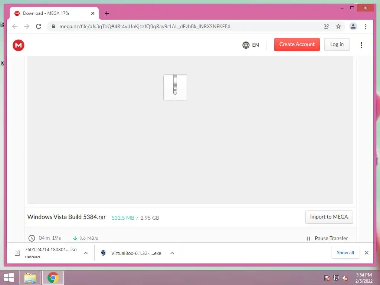Maximize the Chrome window
Image resolution: width=380 pixels, height=285 pixels.
pyautogui.click(x=352, y=8)
